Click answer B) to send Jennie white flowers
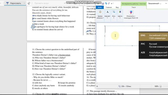The width and height of the screenshot is (168, 95). (45, 18)
